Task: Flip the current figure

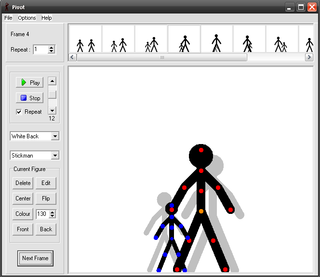Action: 46,198
